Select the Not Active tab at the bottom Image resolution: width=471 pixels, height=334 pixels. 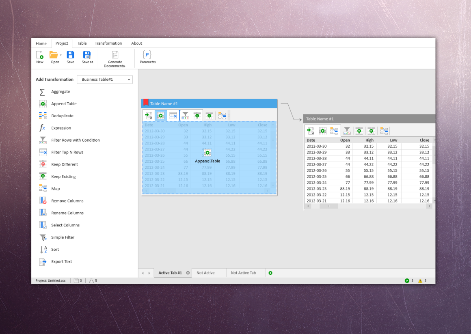205,273
